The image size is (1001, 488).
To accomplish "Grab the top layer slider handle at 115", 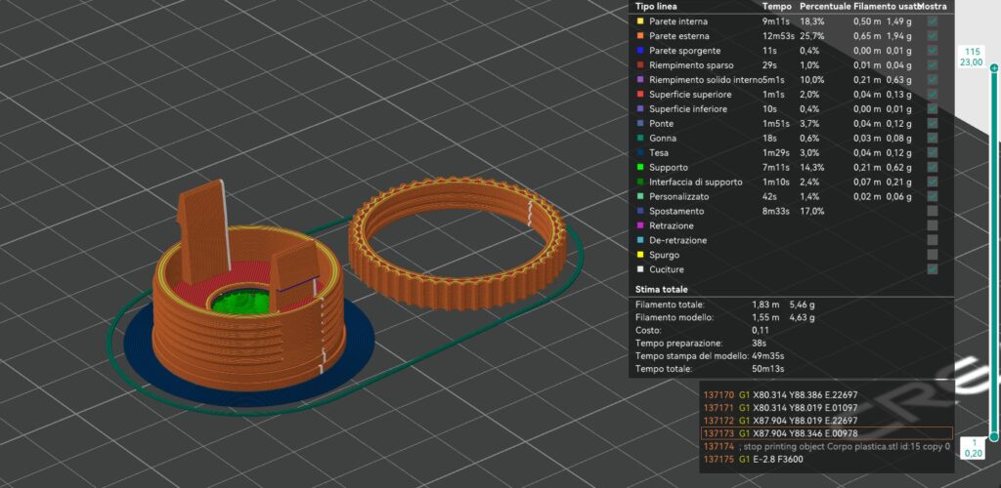I will coord(993,67).
